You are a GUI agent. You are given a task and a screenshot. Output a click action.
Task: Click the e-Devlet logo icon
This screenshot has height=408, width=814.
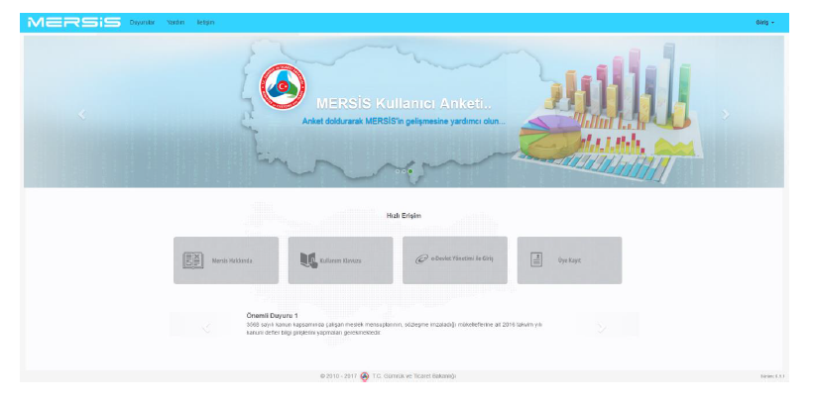(x=421, y=258)
